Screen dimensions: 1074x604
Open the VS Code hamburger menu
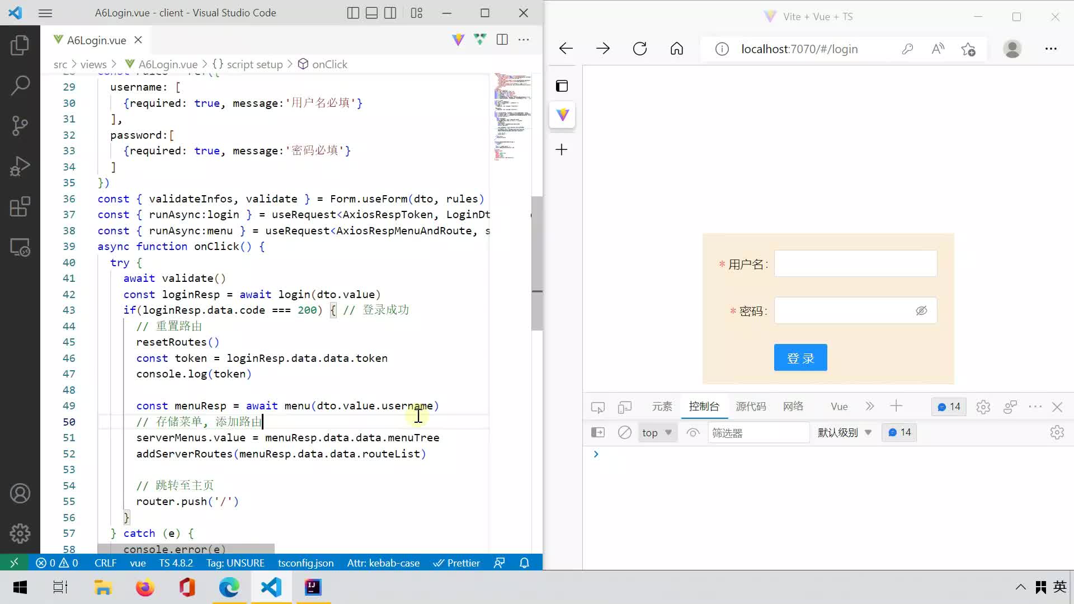coord(45,13)
